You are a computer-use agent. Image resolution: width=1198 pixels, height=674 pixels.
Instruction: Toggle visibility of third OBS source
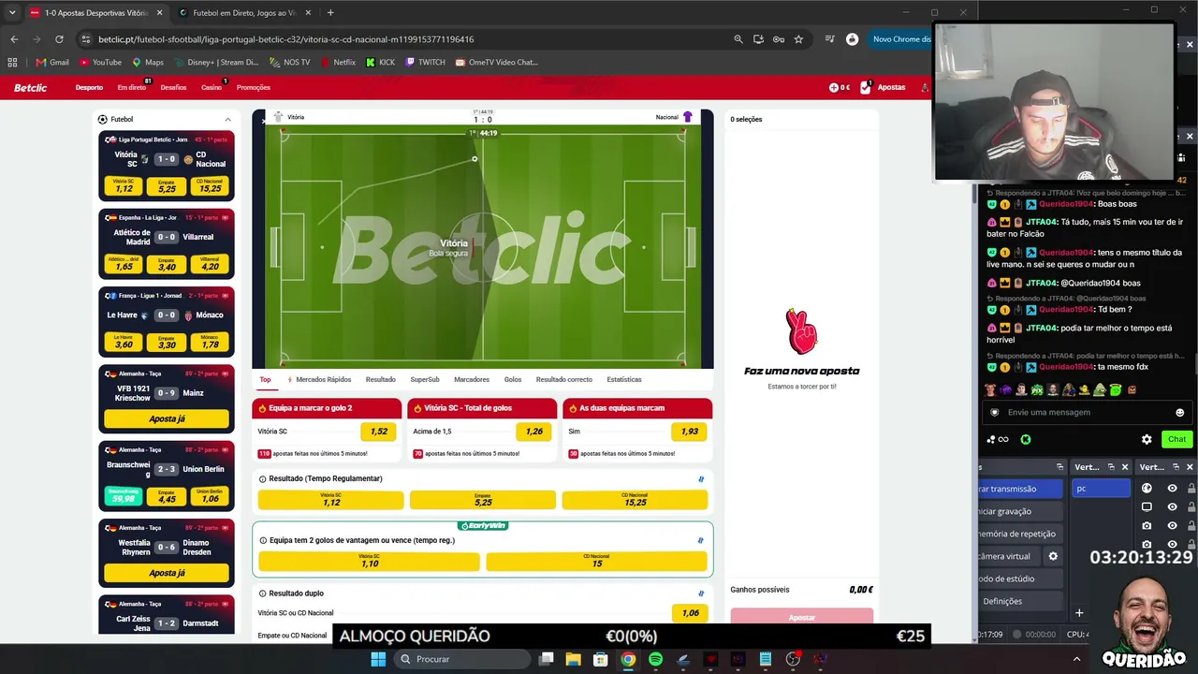point(1172,526)
